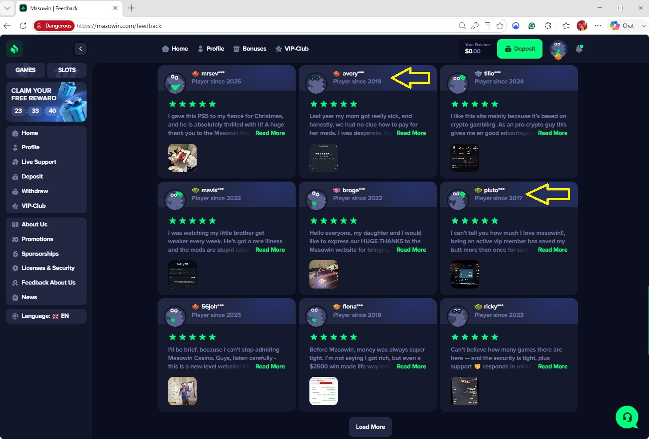Open the Favorites list icon in toolbar

[566, 26]
